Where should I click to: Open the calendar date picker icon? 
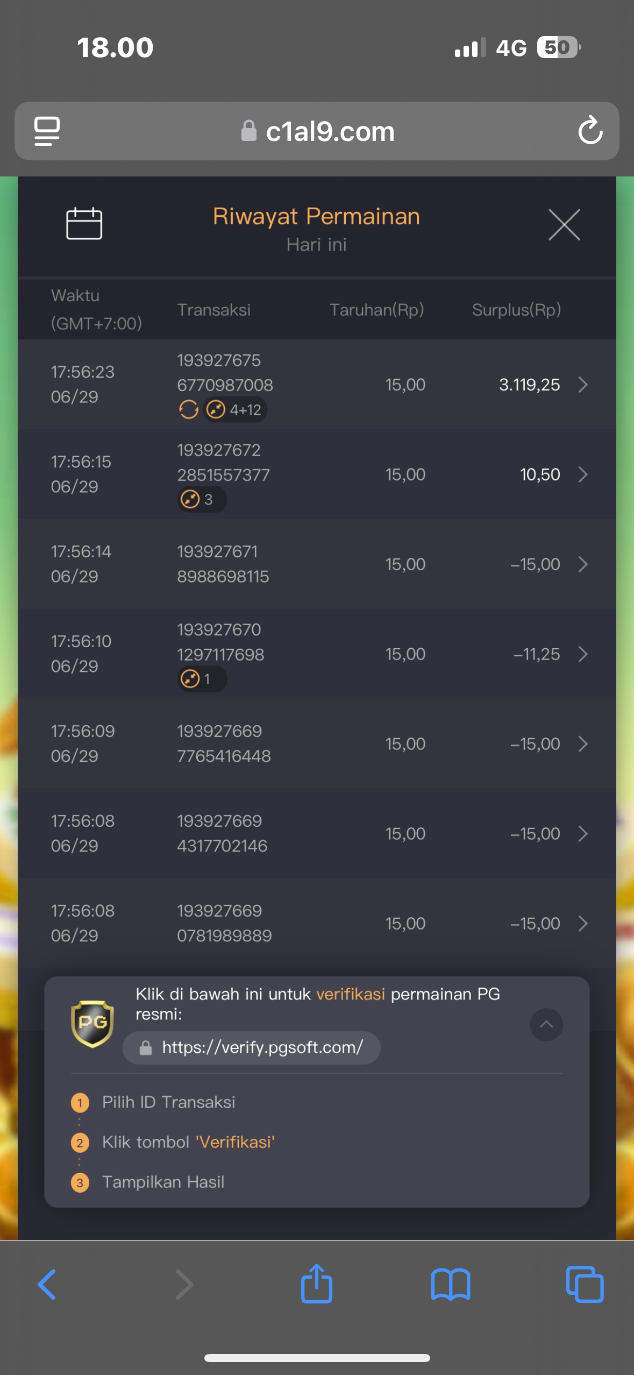point(84,223)
